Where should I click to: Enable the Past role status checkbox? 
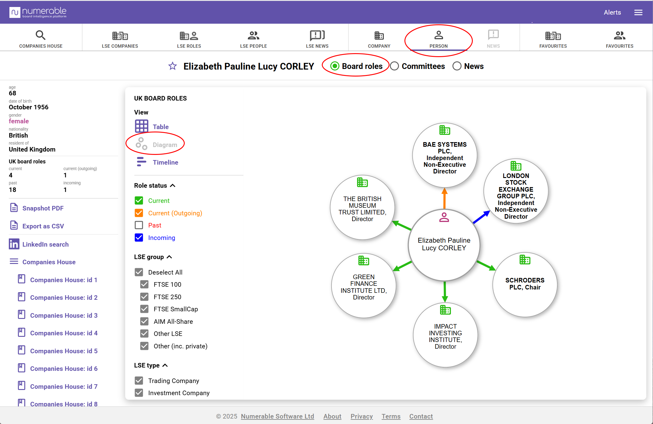pyautogui.click(x=139, y=225)
